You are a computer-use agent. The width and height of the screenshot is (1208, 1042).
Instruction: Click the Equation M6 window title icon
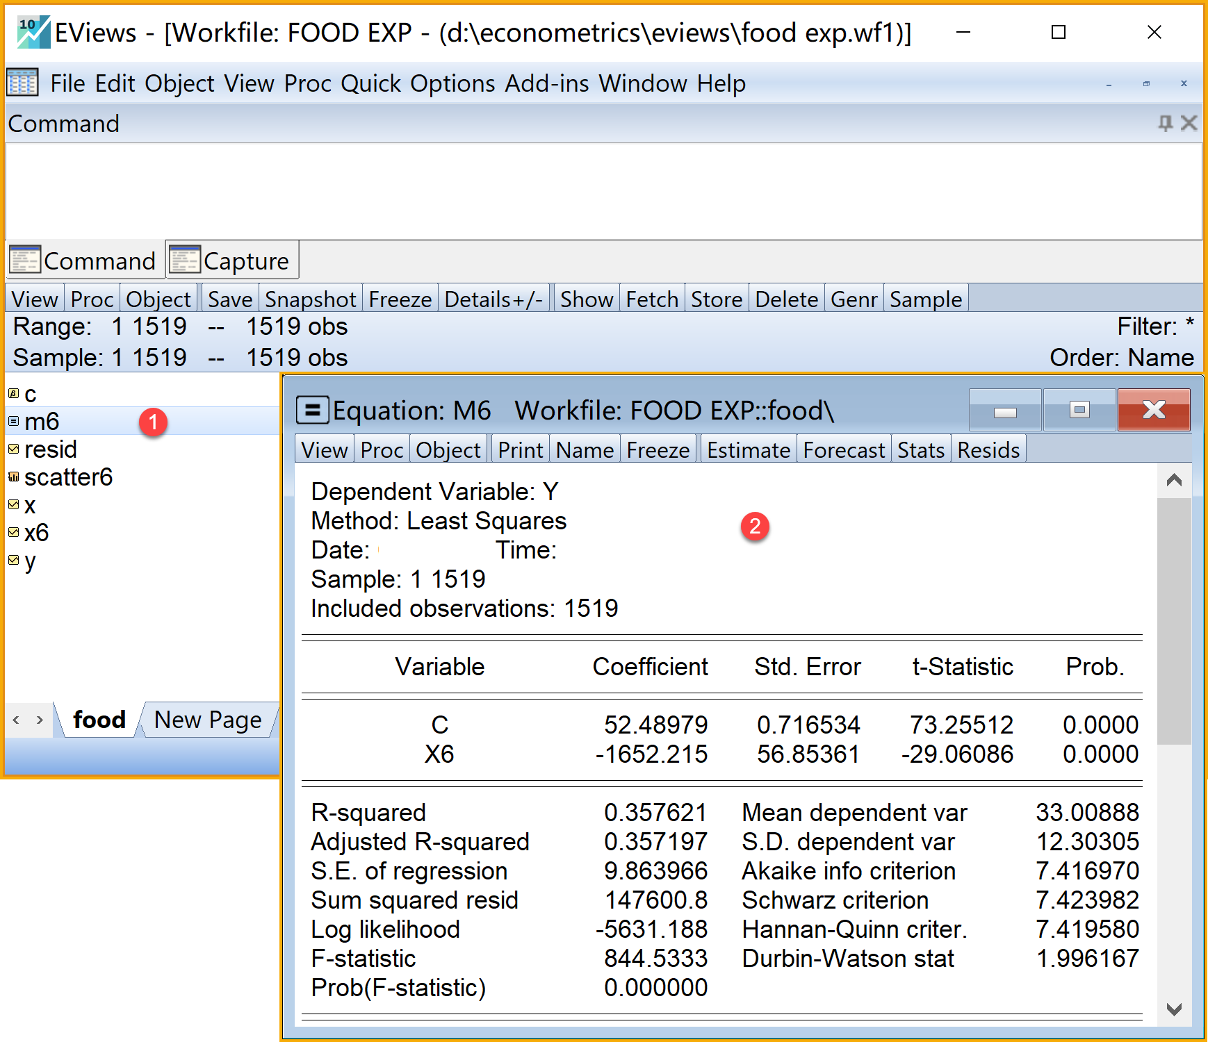pos(312,410)
